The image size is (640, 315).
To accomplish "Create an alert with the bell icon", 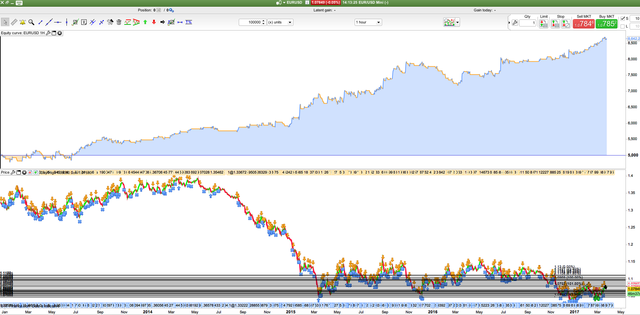I will point(22,22).
